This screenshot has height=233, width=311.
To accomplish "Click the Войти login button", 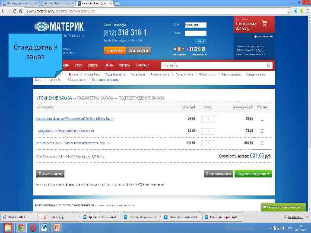I will click(x=201, y=41).
